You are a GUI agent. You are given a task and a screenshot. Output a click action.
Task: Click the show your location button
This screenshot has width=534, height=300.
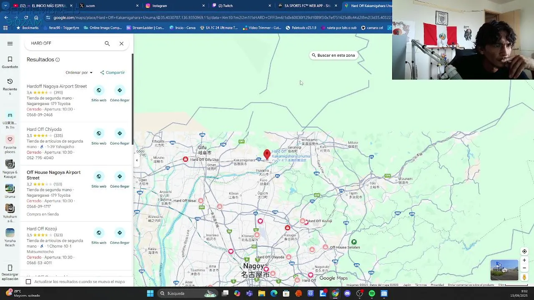[x=524, y=251]
